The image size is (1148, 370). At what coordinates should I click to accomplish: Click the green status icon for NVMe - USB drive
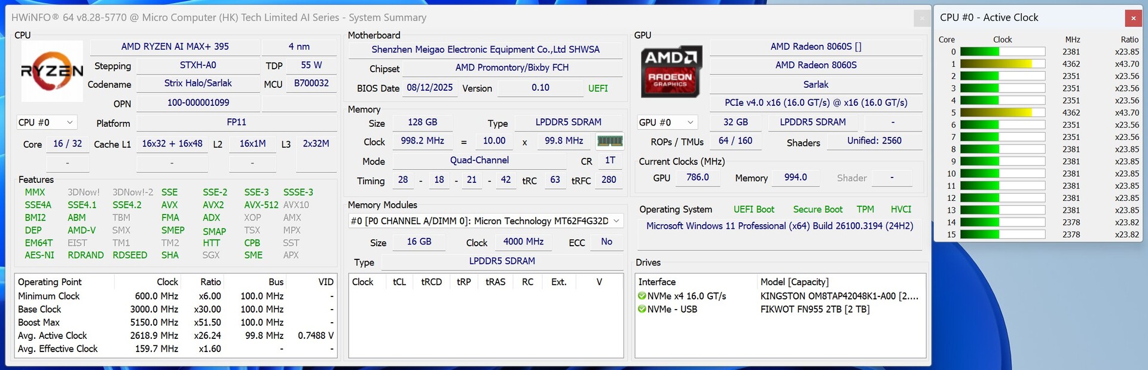pyautogui.click(x=642, y=309)
